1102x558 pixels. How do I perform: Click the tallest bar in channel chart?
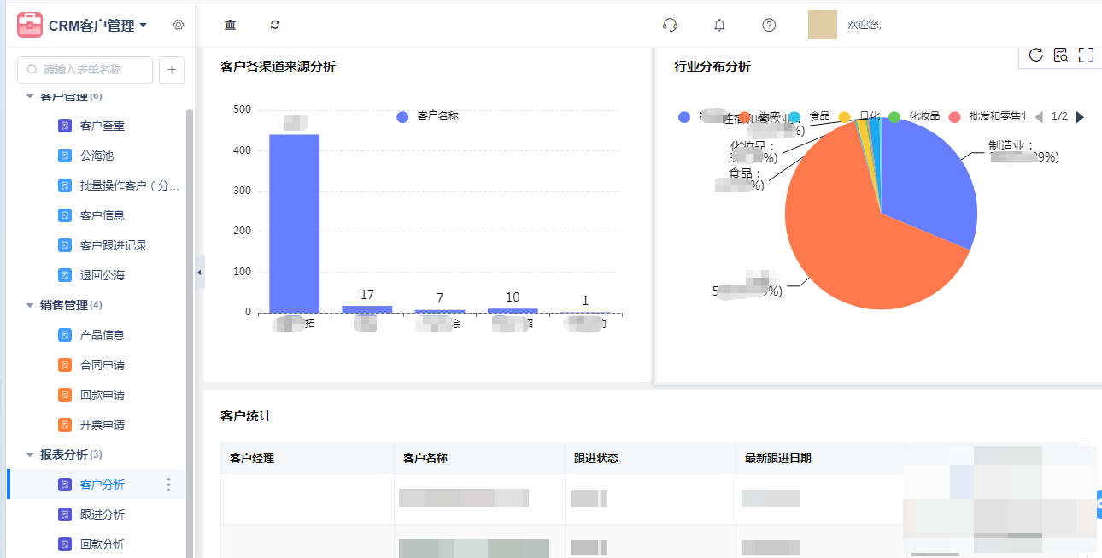pyautogui.click(x=294, y=223)
